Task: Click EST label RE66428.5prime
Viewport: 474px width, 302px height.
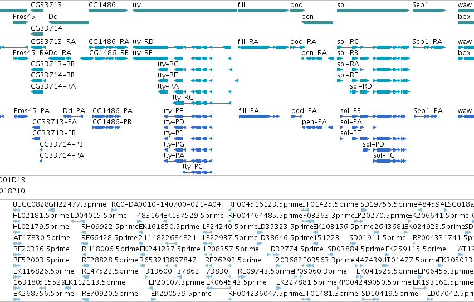Action: tap(109, 238)
